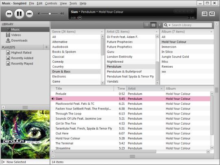This screenshot has width=220, height=165.
Task: Select the Prelude track
Action: coord(130,94)
